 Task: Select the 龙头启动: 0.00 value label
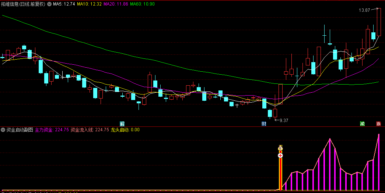pyautogui.click(x=125, y=130)
